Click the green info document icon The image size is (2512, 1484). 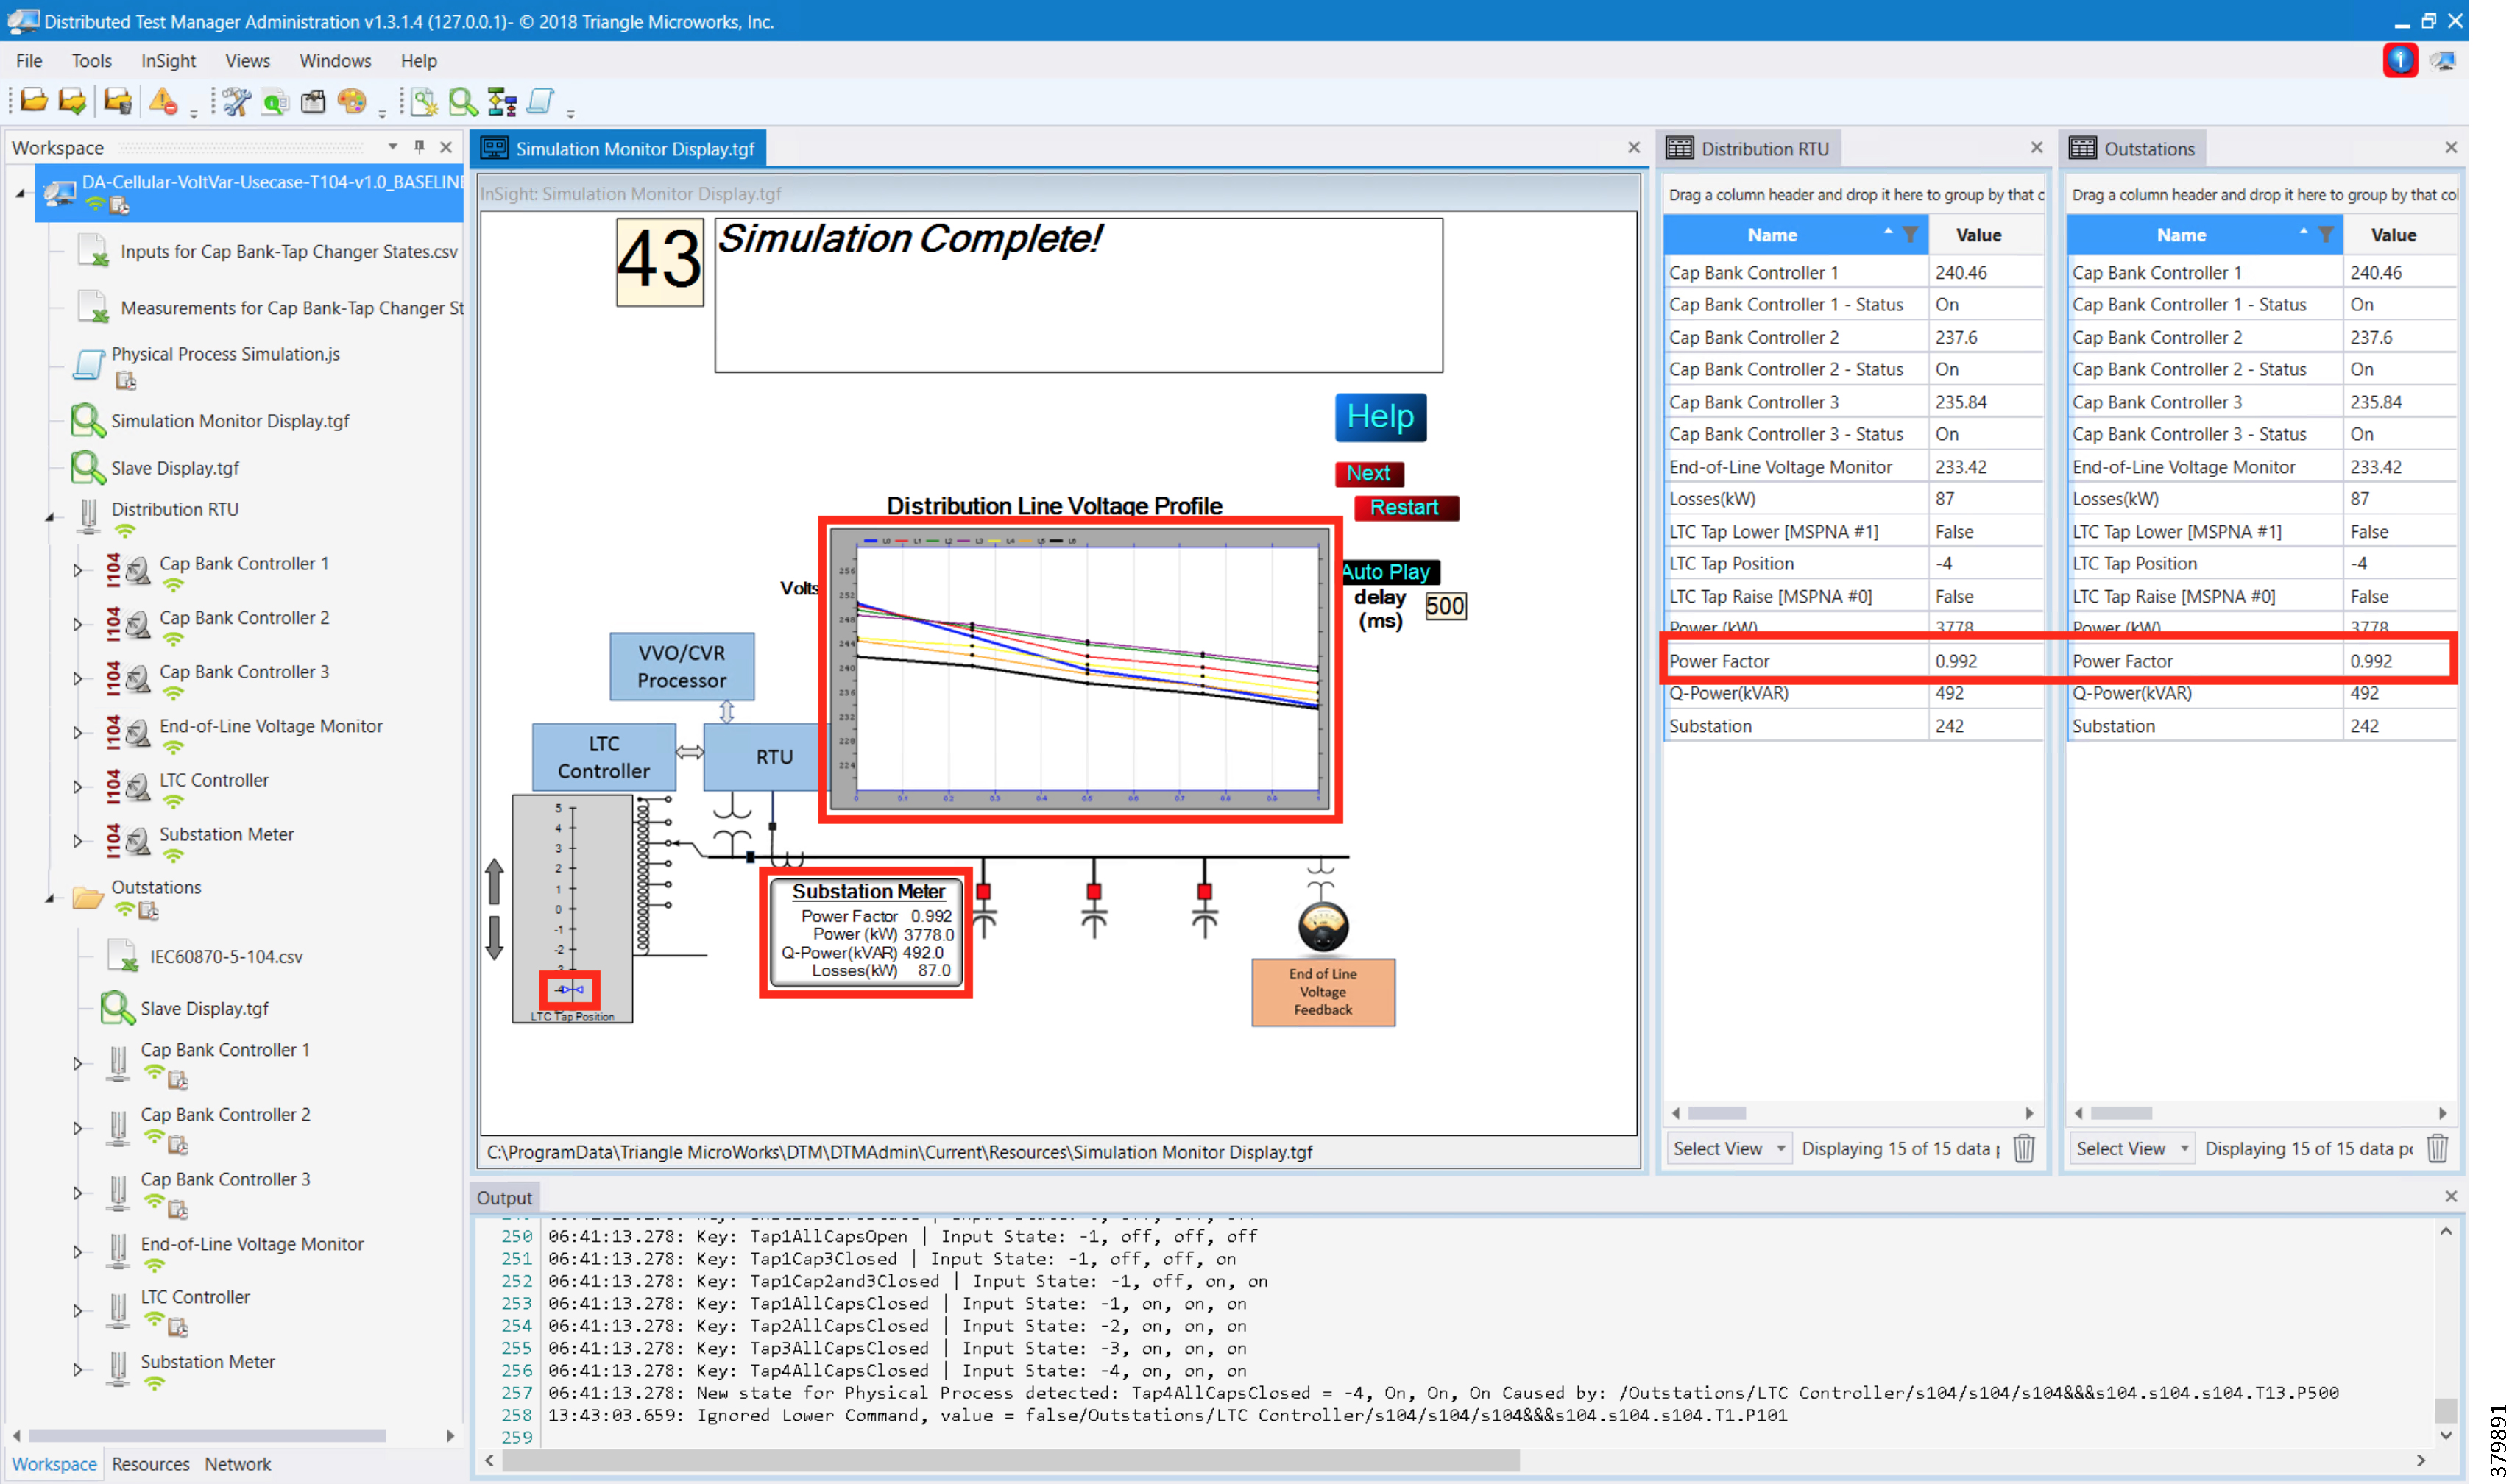tap(275, 101)
